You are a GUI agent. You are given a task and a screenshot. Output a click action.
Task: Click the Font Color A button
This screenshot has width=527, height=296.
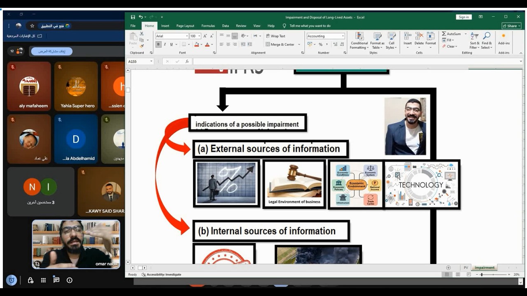(208, 44)
